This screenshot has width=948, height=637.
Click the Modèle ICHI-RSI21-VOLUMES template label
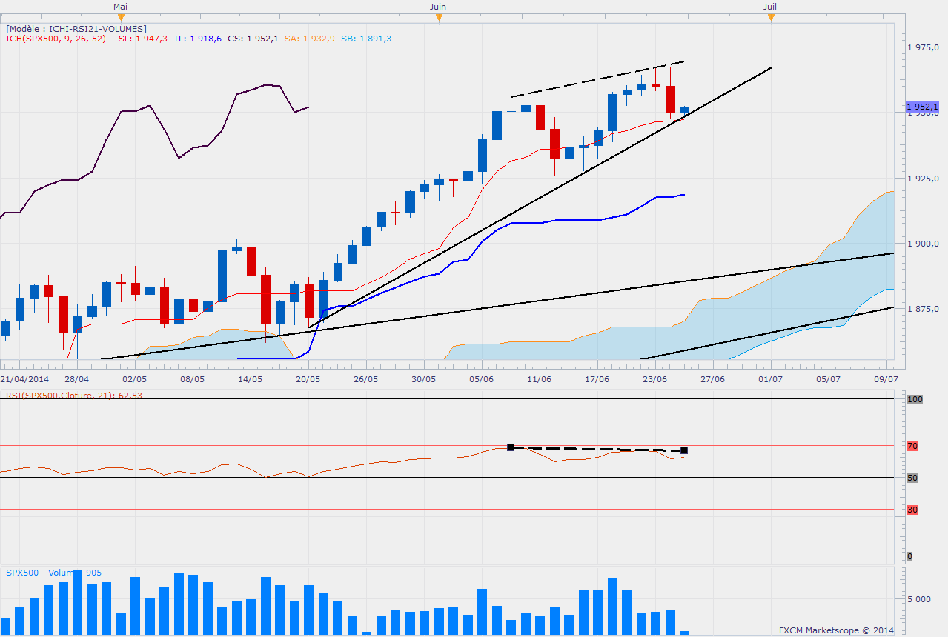click(x=76, y=29)
